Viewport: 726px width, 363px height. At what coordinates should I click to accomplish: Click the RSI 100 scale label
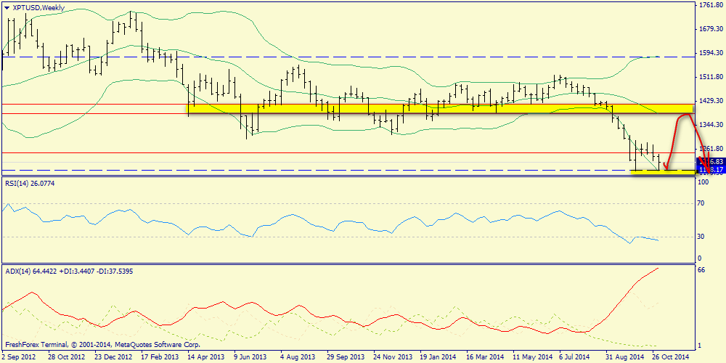point(703,183)
